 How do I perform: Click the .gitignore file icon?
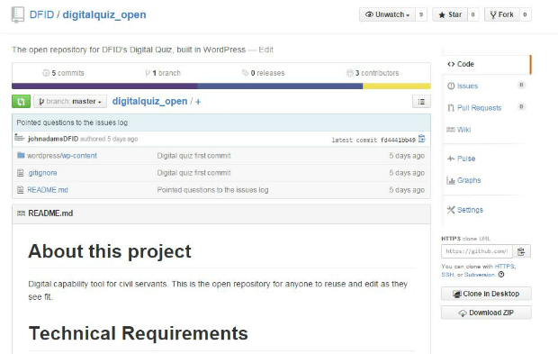click(21, 173)
